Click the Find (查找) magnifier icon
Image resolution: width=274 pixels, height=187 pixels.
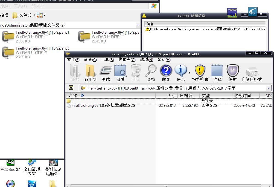pyautogui.click(x=151, y=73)
